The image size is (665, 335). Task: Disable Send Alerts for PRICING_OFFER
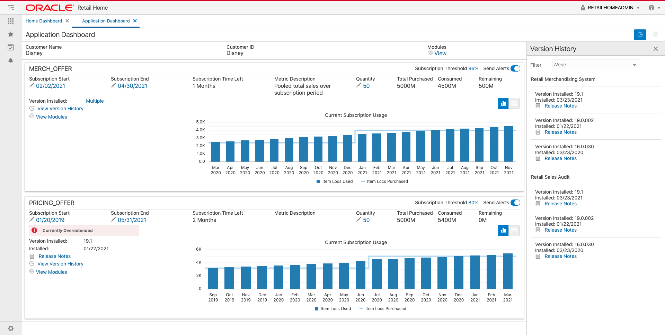point(515,203)
